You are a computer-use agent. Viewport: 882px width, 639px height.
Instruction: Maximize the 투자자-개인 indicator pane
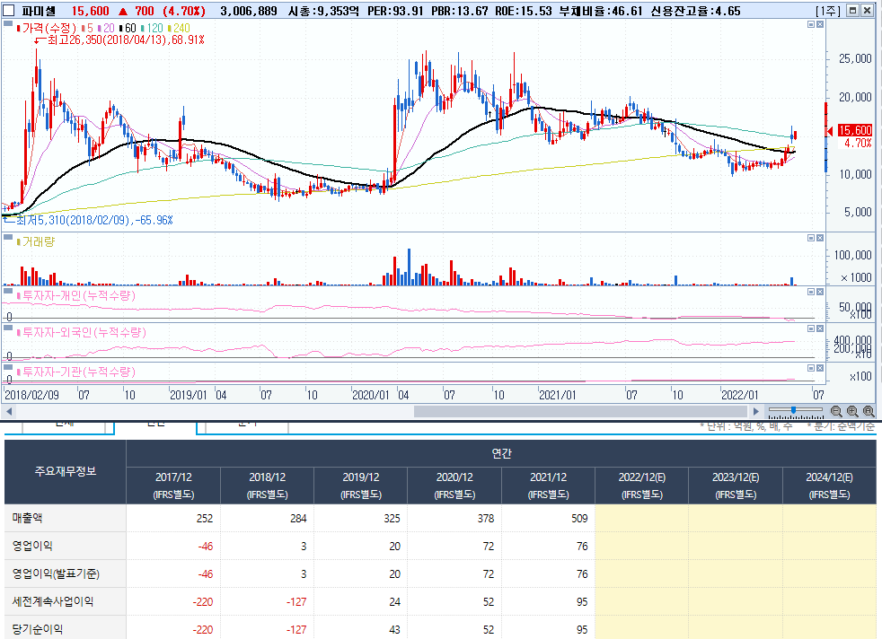click(x=811, y=292)
